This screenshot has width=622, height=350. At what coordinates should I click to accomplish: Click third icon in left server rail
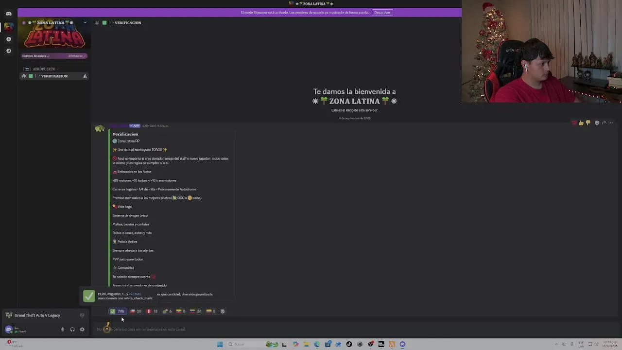coord(8,51)
